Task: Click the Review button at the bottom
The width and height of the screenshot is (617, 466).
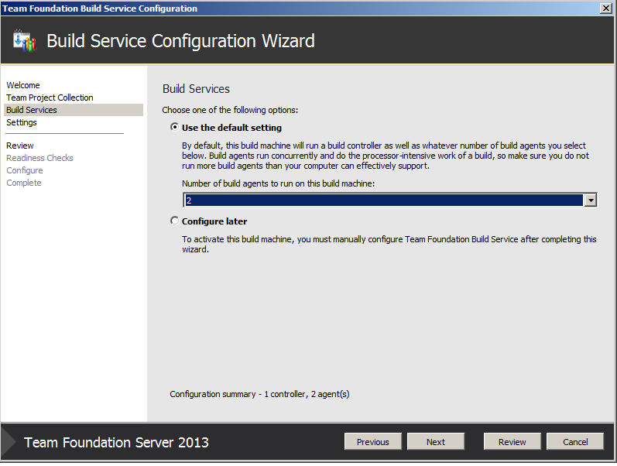Action: [x=512, y=442]
